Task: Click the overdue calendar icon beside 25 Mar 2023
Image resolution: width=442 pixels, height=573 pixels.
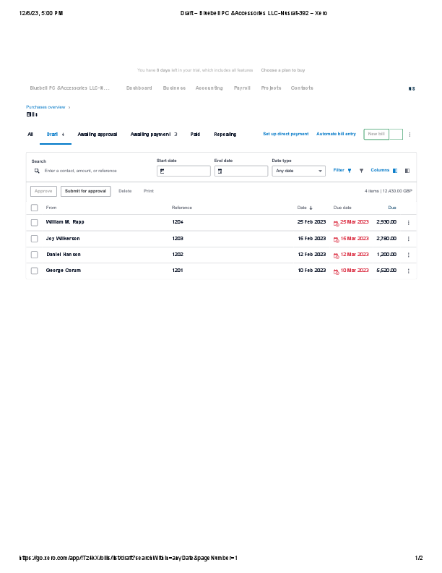Action: coord(337,224)
